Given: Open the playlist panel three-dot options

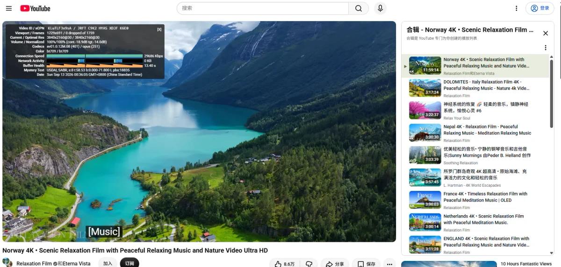Looking at the screenshot, I should pyautogui.click(x=545, y=48).
